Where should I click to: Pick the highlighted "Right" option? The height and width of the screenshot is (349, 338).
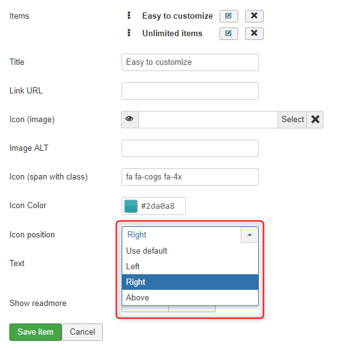tap(190, 282)
